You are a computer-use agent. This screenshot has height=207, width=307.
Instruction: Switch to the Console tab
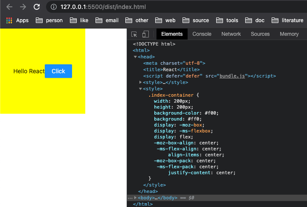pos(202,34)
